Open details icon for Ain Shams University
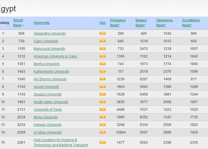208x149 pixels. [102, 79]
